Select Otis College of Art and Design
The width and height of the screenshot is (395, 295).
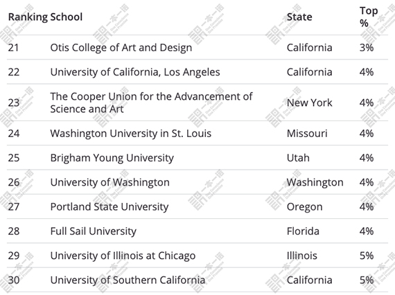[121, 48]
